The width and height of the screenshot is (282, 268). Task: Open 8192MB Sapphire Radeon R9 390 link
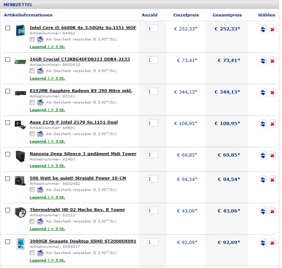coord(81,91)
